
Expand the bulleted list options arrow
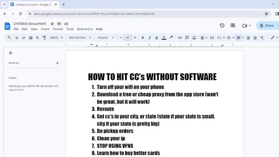pos(233,38)
